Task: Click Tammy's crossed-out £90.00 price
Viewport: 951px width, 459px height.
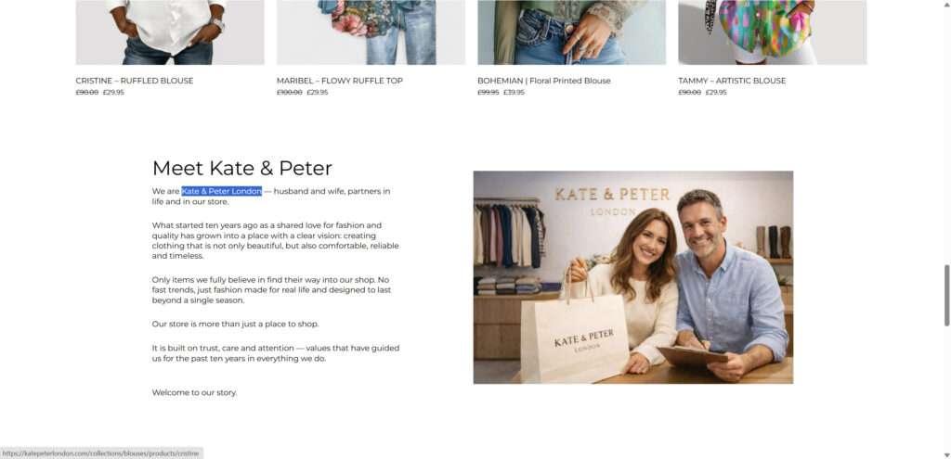Action: tap(690, 93)
